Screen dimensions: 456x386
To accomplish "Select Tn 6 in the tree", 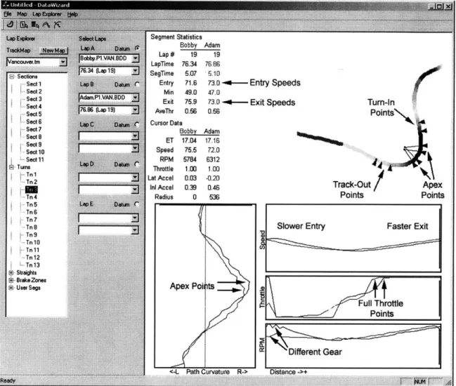I will point(32,213).
